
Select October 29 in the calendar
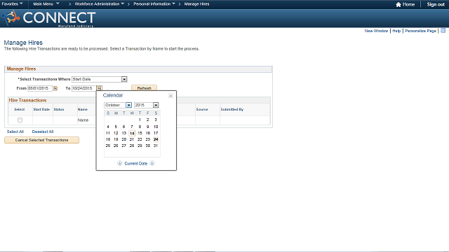[140, 146]
